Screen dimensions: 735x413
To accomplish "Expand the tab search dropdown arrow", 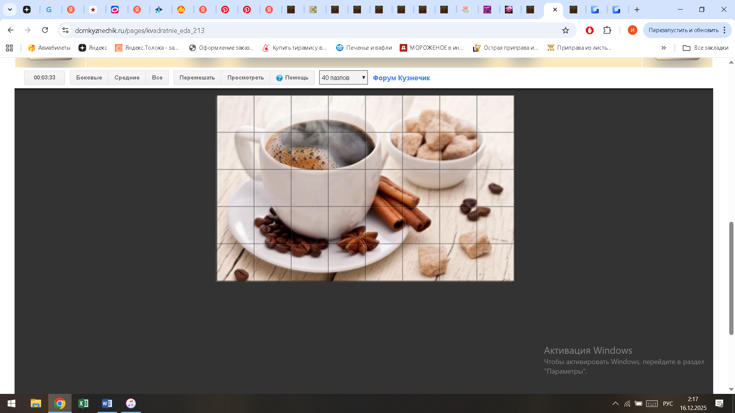I will pos(10,10).
